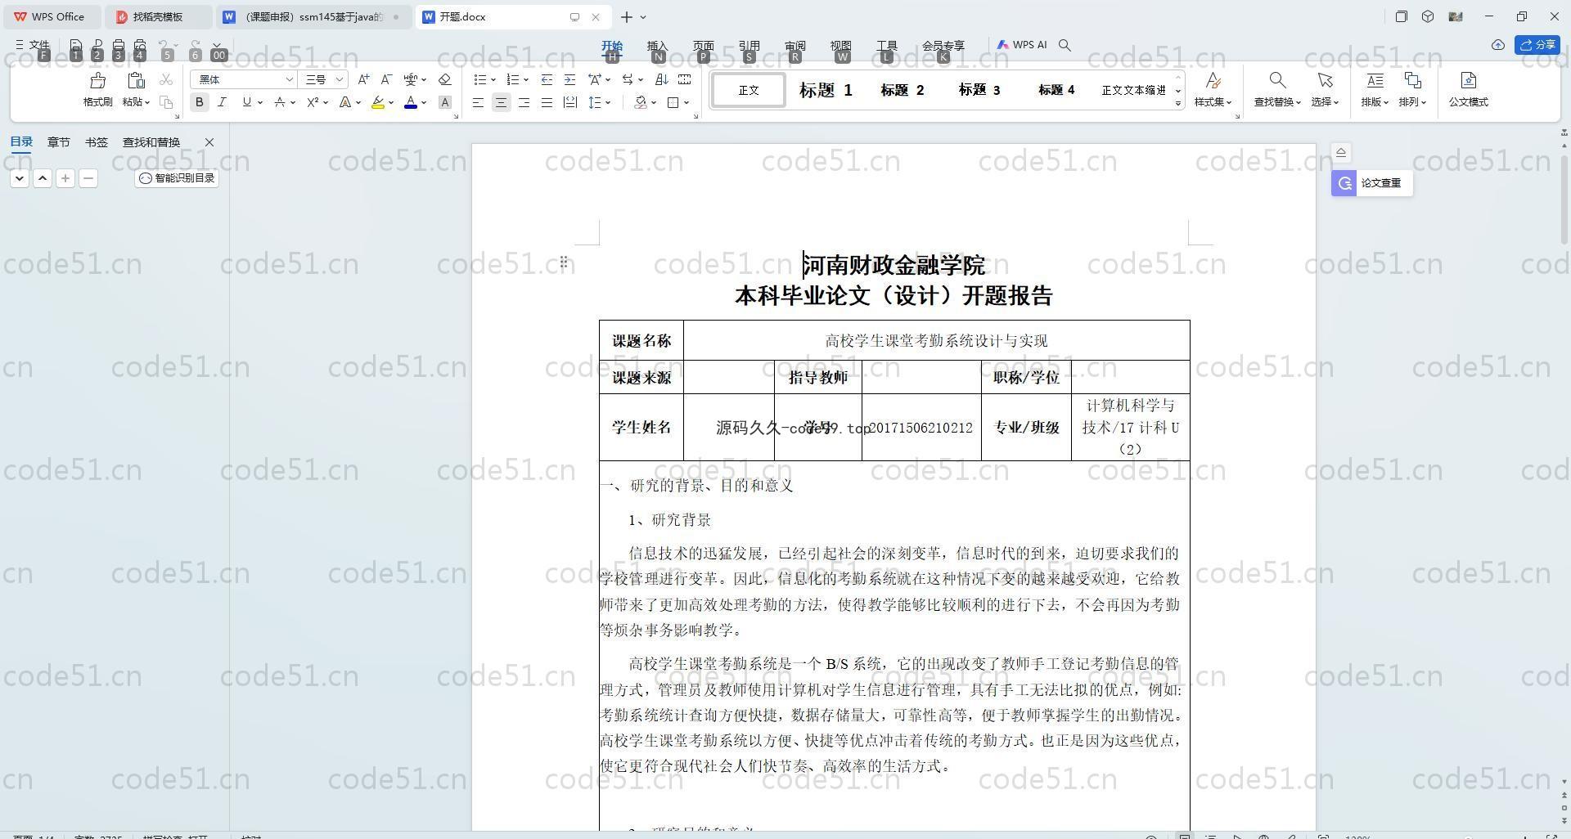Click the distributed alignment icon
Viewport: 1571px width, 839px height.
click(569, 102)
